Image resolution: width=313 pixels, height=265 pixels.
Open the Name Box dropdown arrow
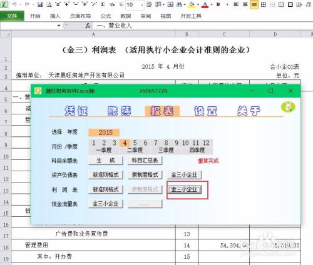pos(59,26)
